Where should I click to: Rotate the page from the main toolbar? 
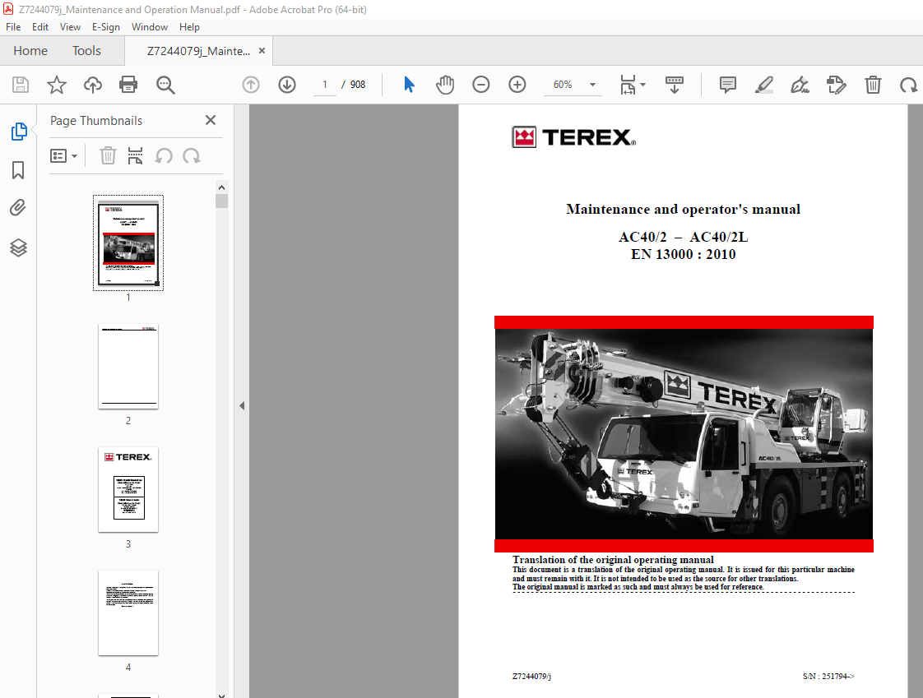coord(908,85)
